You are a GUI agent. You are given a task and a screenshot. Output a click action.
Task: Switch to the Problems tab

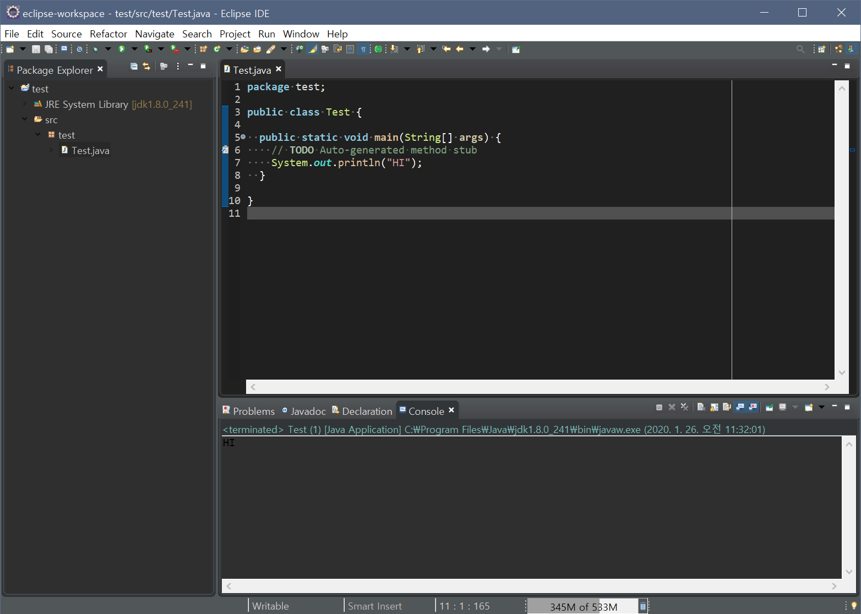pyautogui.click(x=248, y=411)
